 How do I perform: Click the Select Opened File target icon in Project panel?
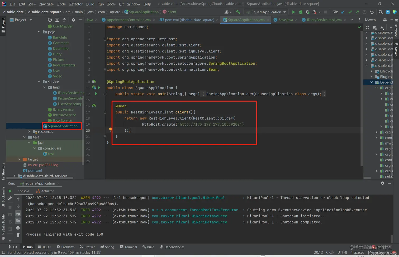[x=50, y=20]
